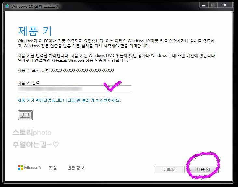Click the Windows 10 설치 프로그램 title text
This screenshot has width=238, height=187.
35,7
